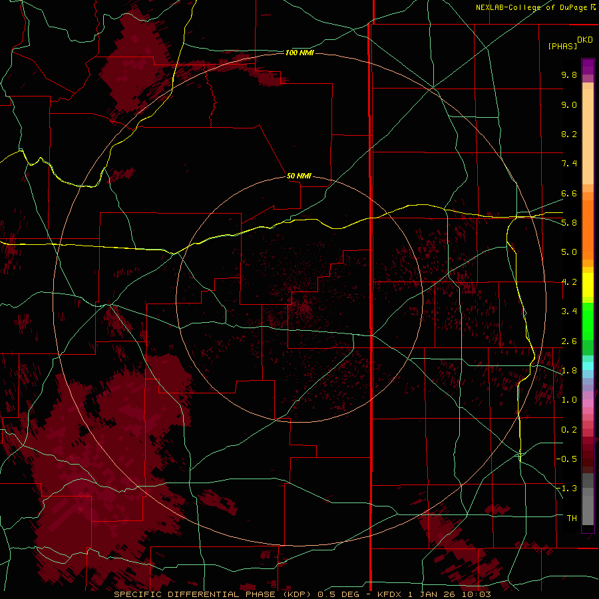The height and width of the screenshot is (599, 599).
Task: Click the pink segment of the color bar
Action: (588, 403)
